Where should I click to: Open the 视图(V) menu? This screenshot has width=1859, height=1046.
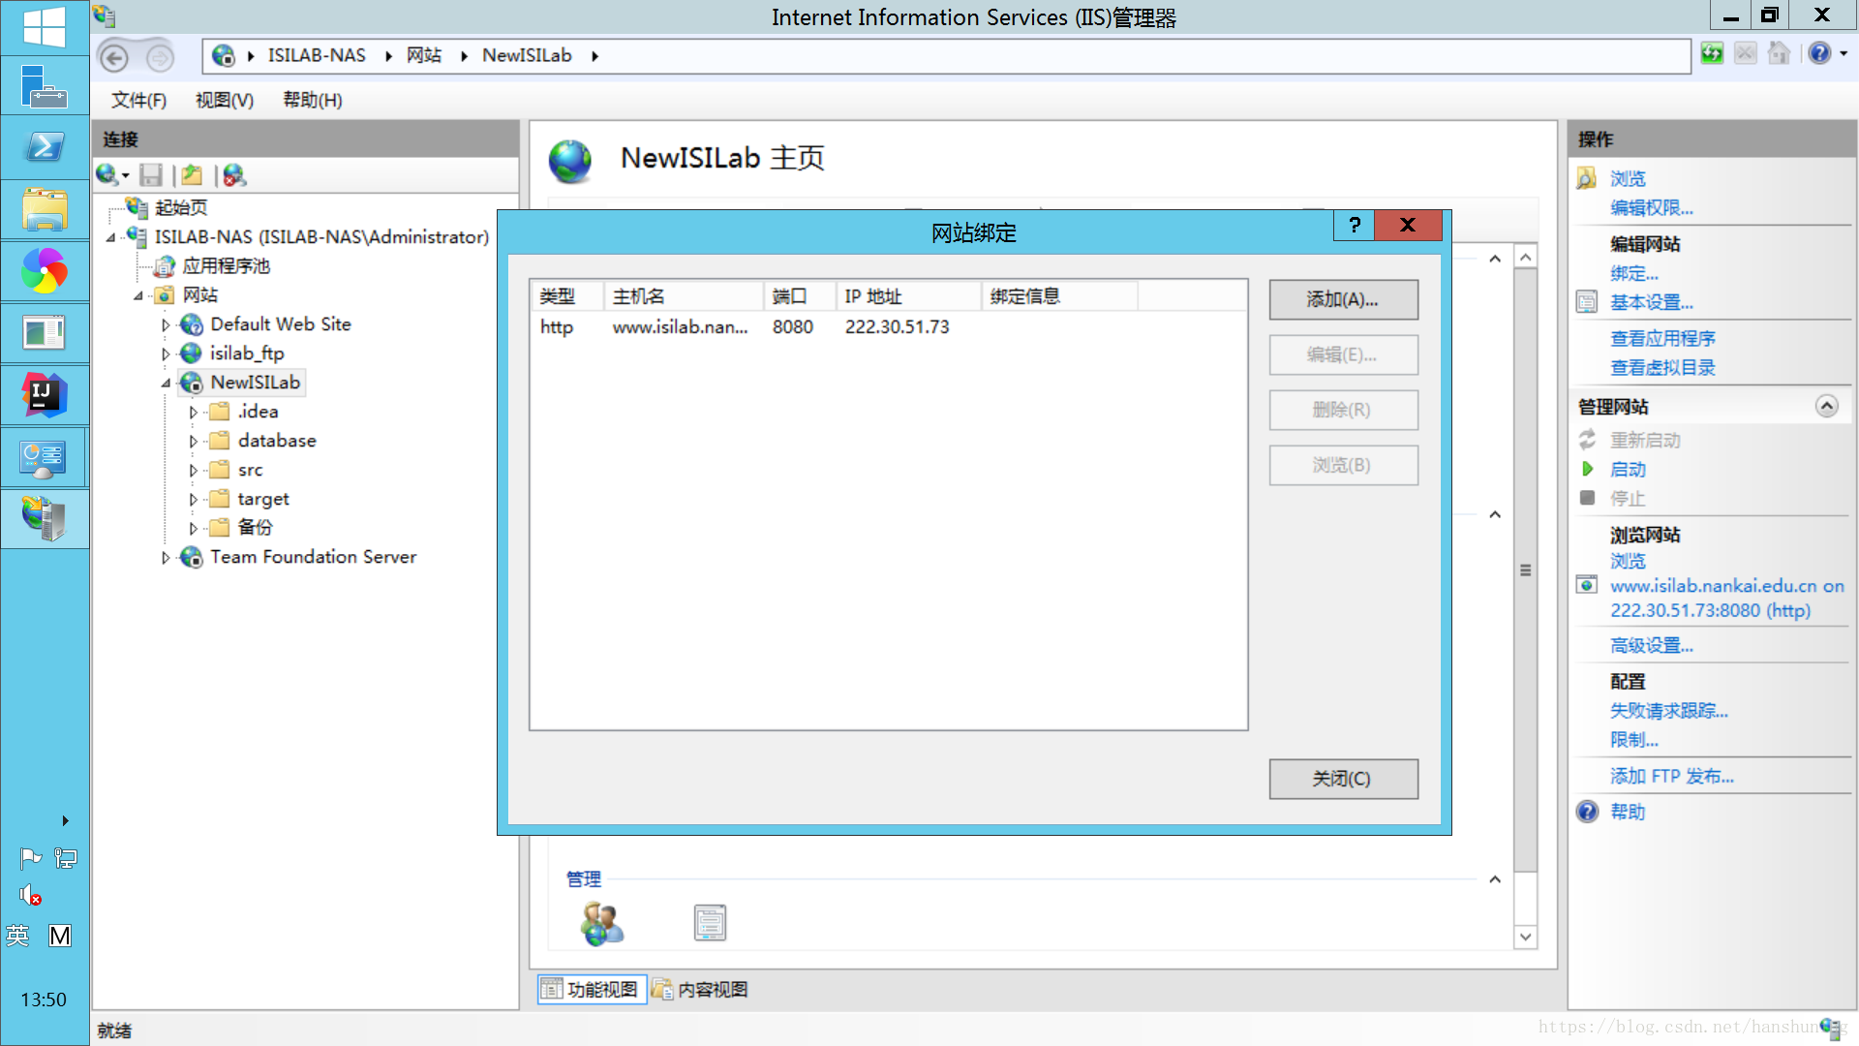[x=225, y=100]
